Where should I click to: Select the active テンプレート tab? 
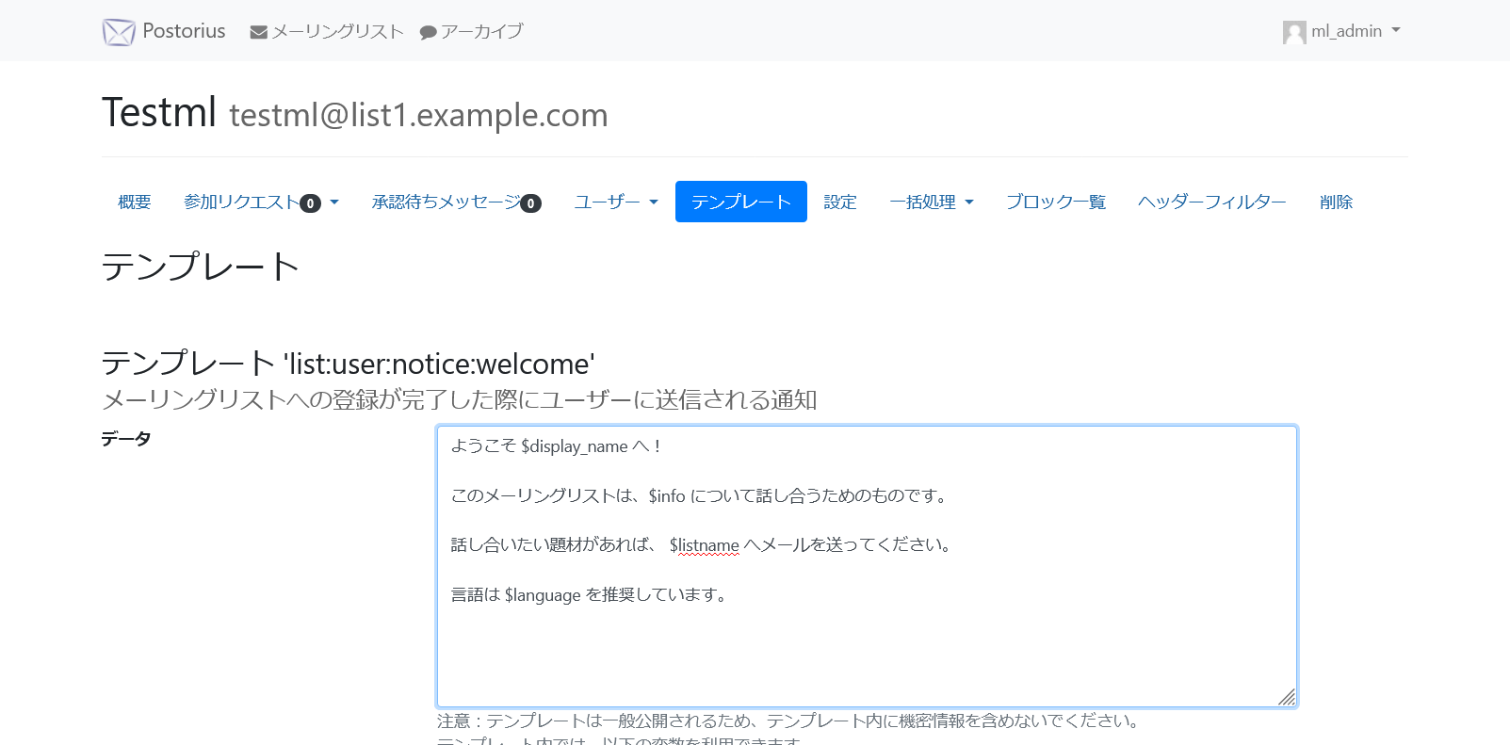pyautogui.click(x=741, y=202)
